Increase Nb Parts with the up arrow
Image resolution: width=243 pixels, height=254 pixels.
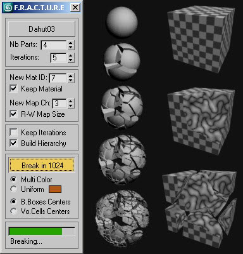(x=71, y=43)
